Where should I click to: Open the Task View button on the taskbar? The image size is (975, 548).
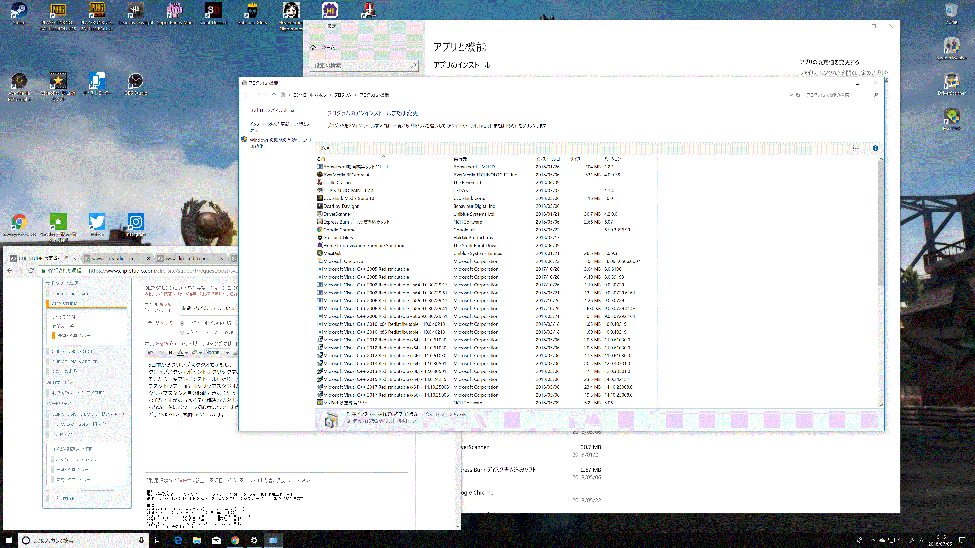point(159,540)
